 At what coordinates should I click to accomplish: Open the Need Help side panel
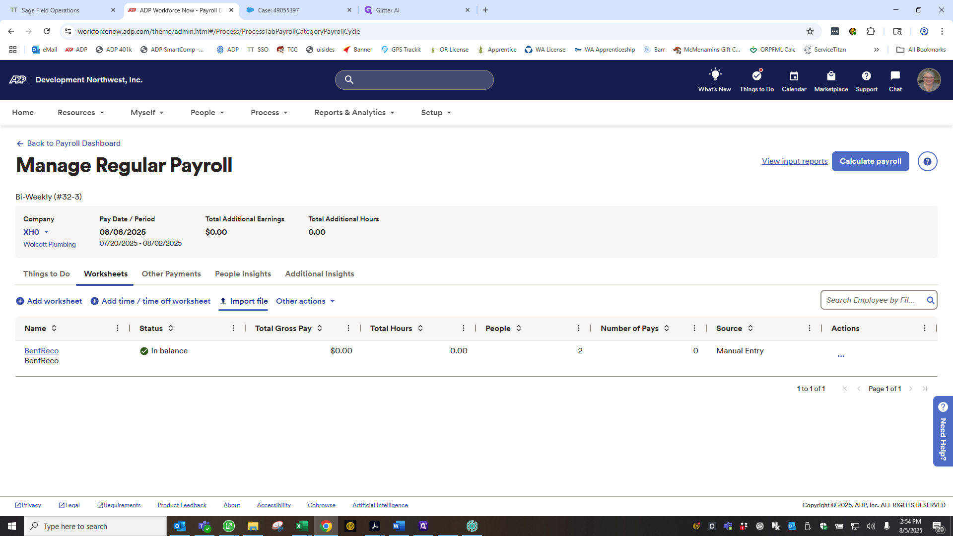[x=943, y=431]
